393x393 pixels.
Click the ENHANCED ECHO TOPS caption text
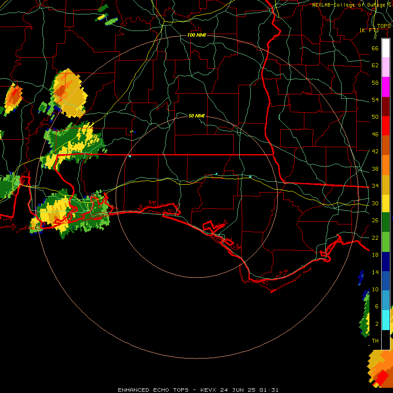click(153, 390)
